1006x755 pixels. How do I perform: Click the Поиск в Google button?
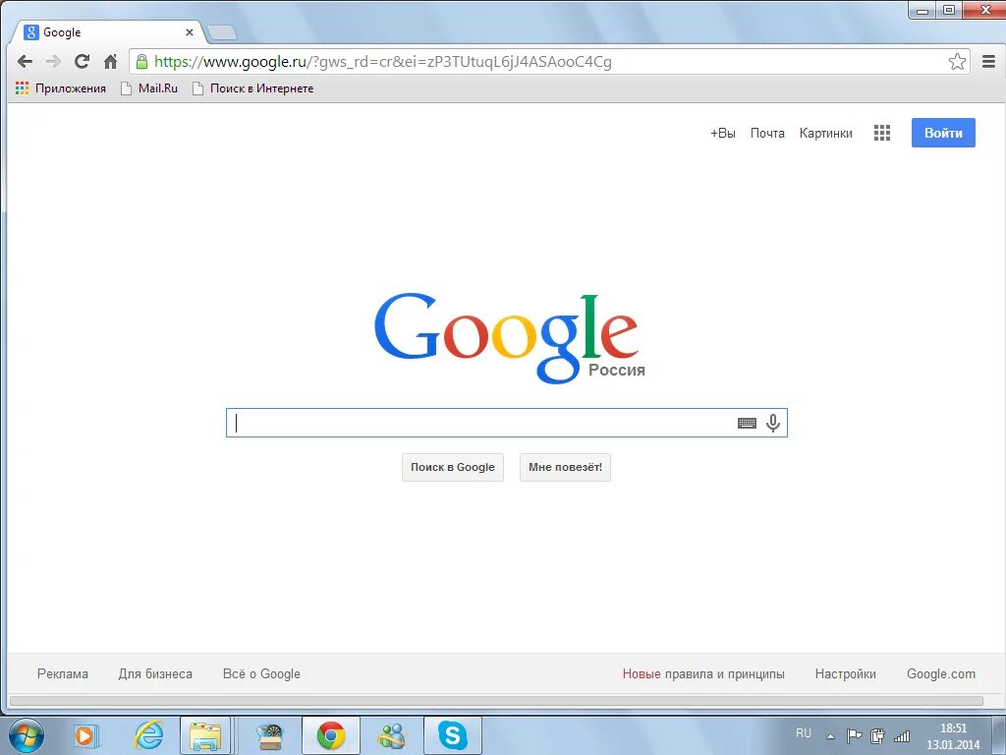(x=452, y=467)
